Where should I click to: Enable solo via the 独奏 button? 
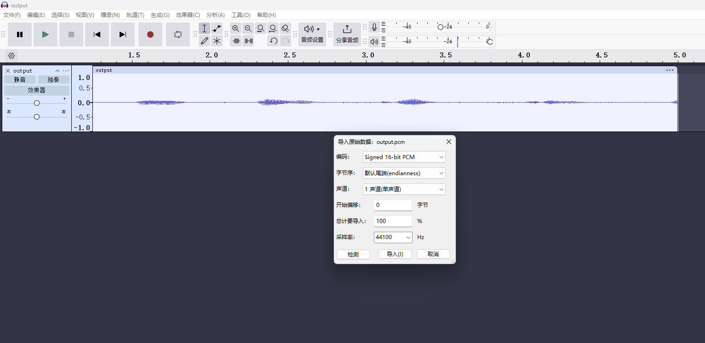[53, 79]
